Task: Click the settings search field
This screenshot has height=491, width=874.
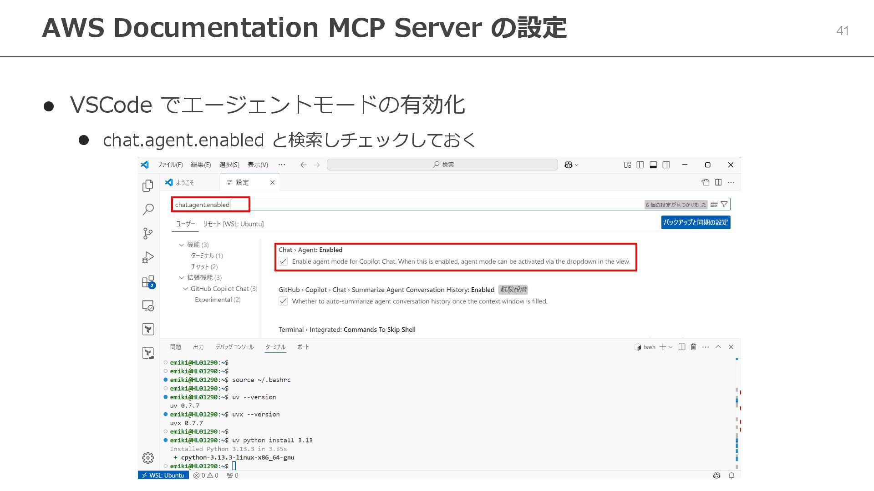Action: tap(451, 205)
